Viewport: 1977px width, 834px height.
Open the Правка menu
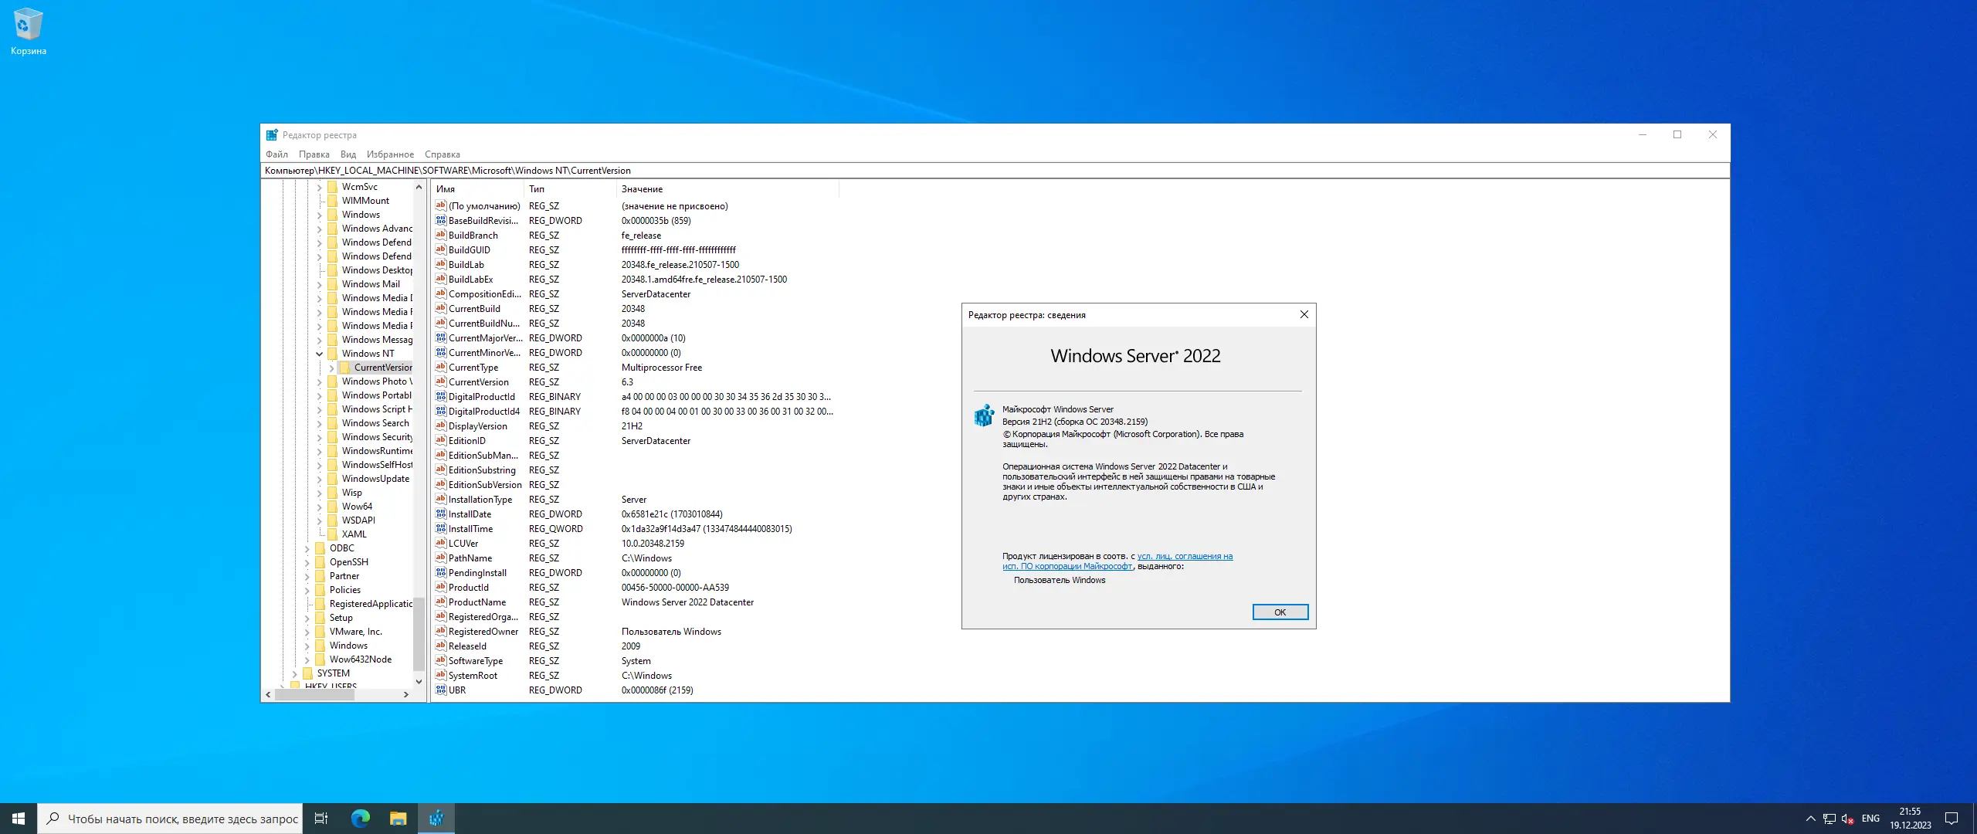314,154
